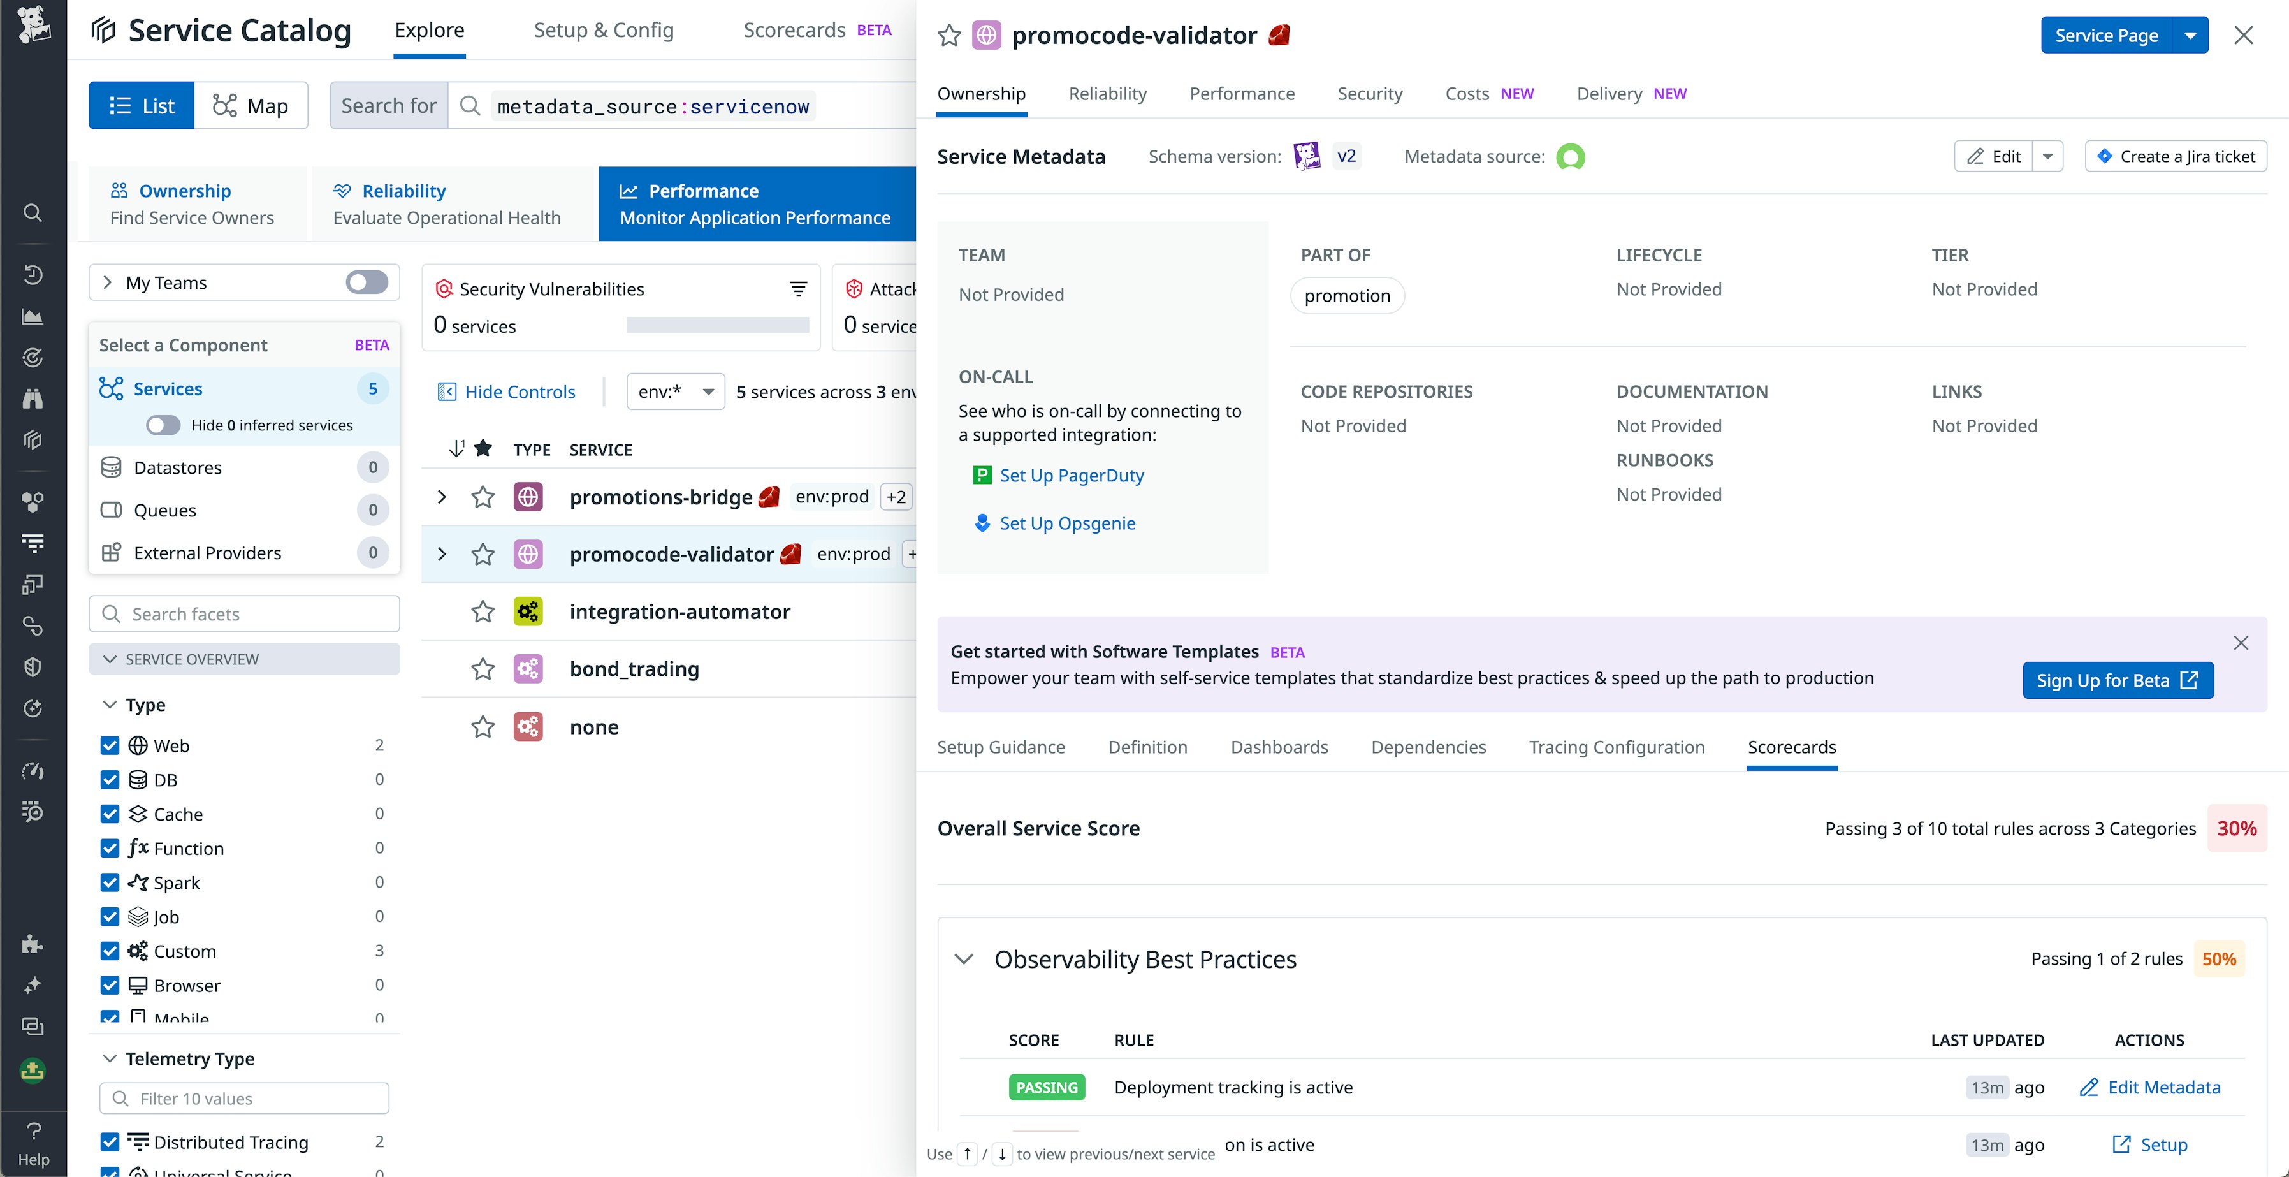Open the search magnifier in the left sidebar
Screen dimensions: 2289x1177
33,212
